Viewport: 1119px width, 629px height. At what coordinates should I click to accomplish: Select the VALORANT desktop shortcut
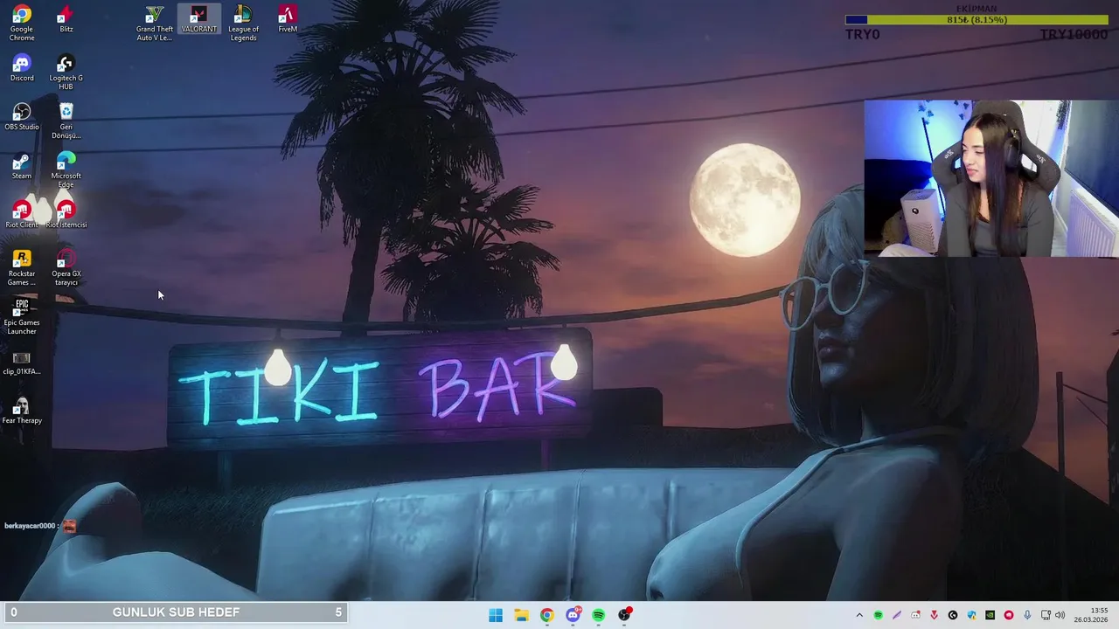click(x=198, y=19)
